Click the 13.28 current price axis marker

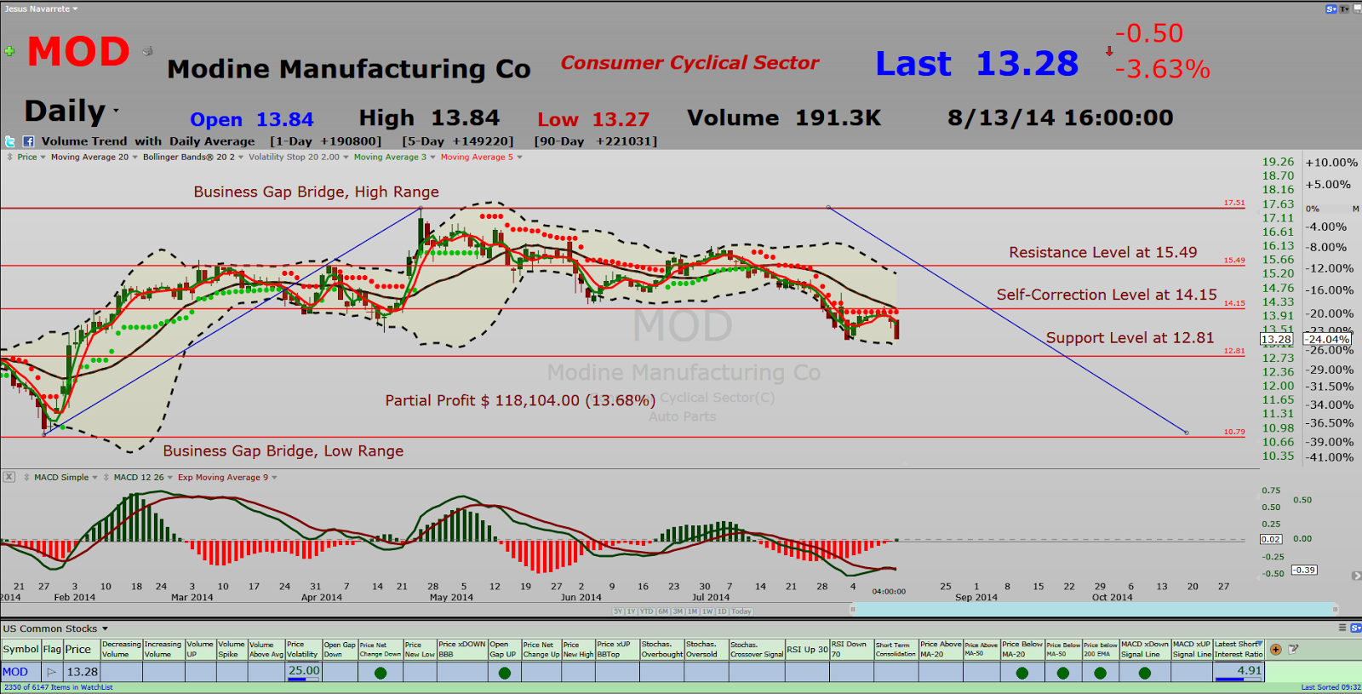pos(1277,339)
